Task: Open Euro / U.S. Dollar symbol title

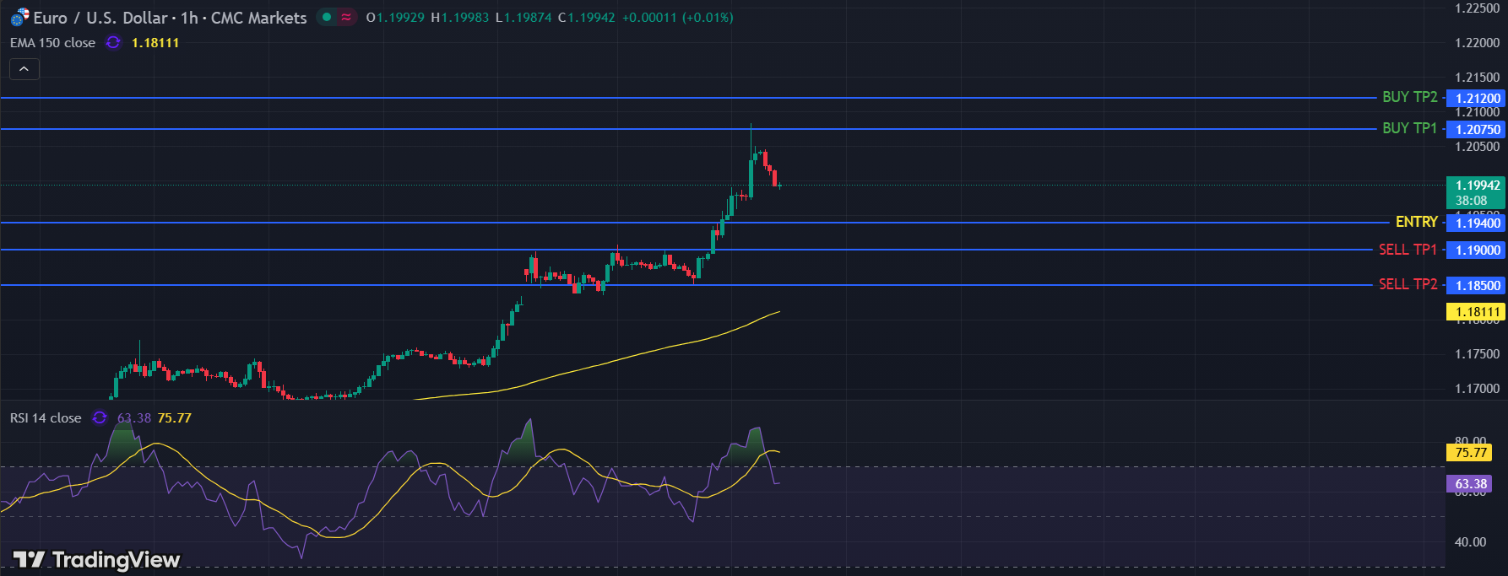Action: 170,18
